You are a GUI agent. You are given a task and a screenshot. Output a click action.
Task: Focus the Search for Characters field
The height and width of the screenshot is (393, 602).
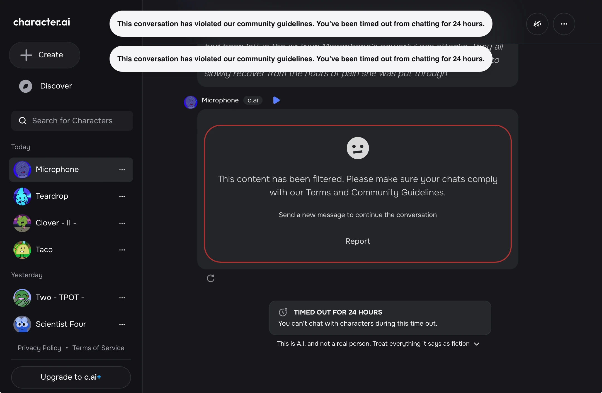[78, 121]
